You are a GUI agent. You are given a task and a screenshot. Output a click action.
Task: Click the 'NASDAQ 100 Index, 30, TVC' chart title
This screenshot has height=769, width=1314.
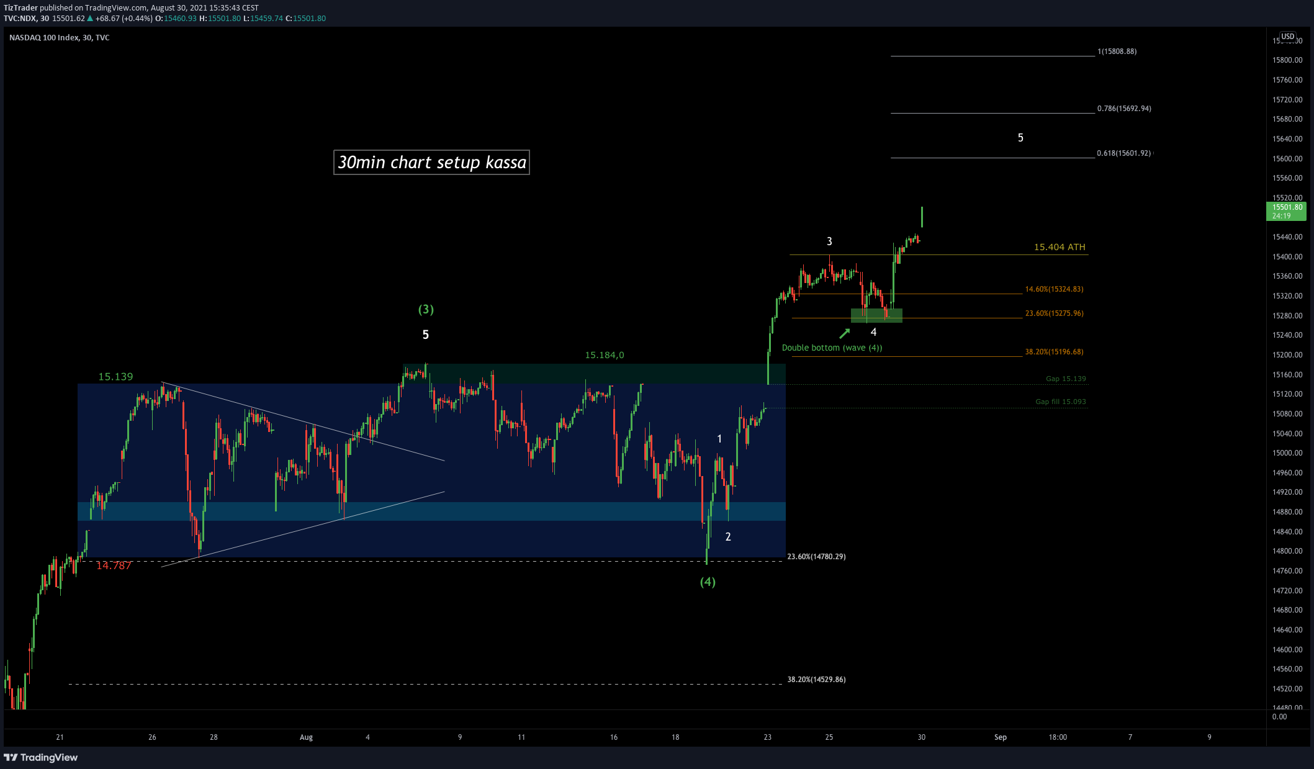(60, 38)
